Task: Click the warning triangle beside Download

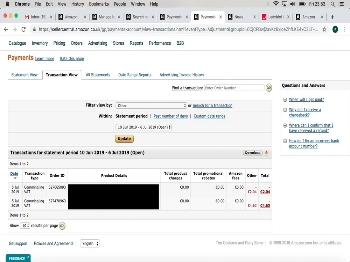Action: point(266,152)
